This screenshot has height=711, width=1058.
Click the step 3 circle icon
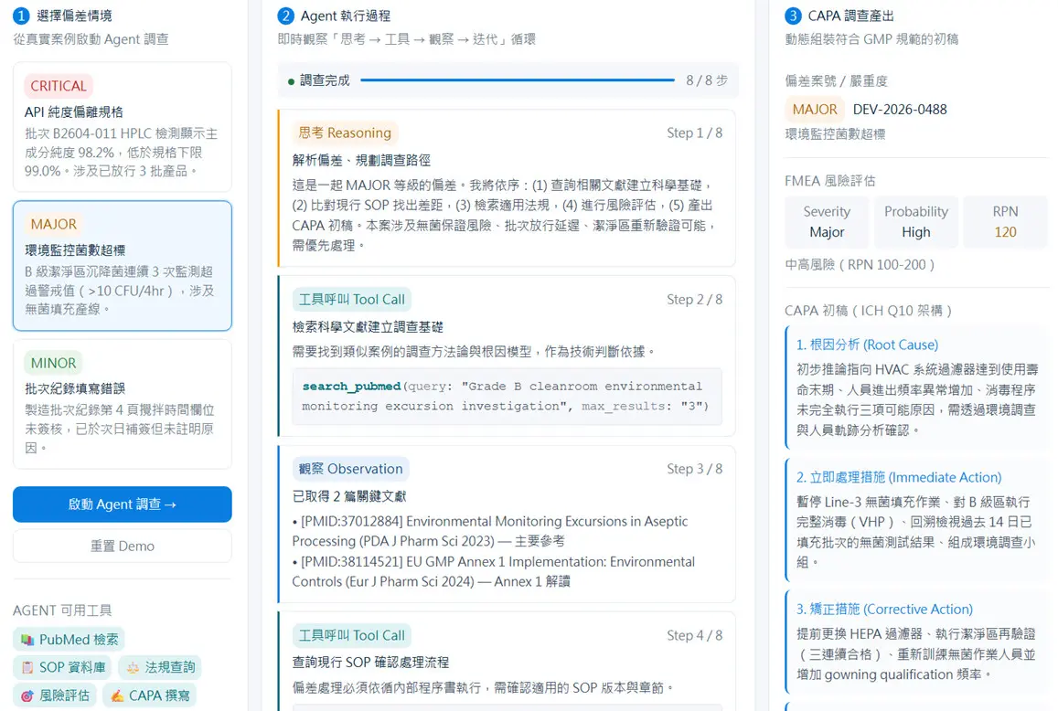[x=793, y=16]
